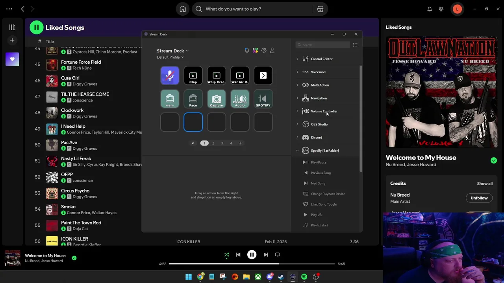
Task: Select the Clap soundboard key
Action: 193,75
